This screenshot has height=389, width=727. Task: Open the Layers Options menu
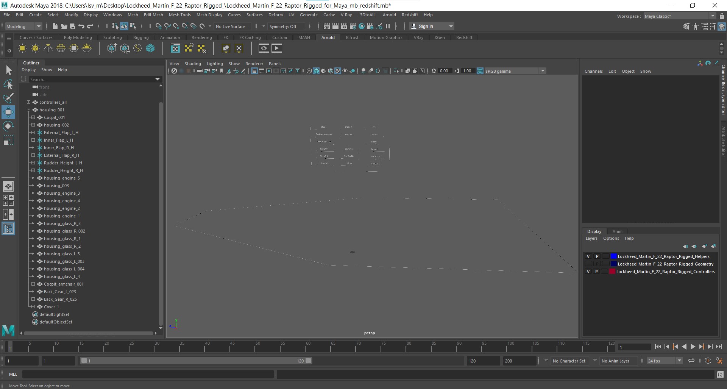(x=611, y=238)
